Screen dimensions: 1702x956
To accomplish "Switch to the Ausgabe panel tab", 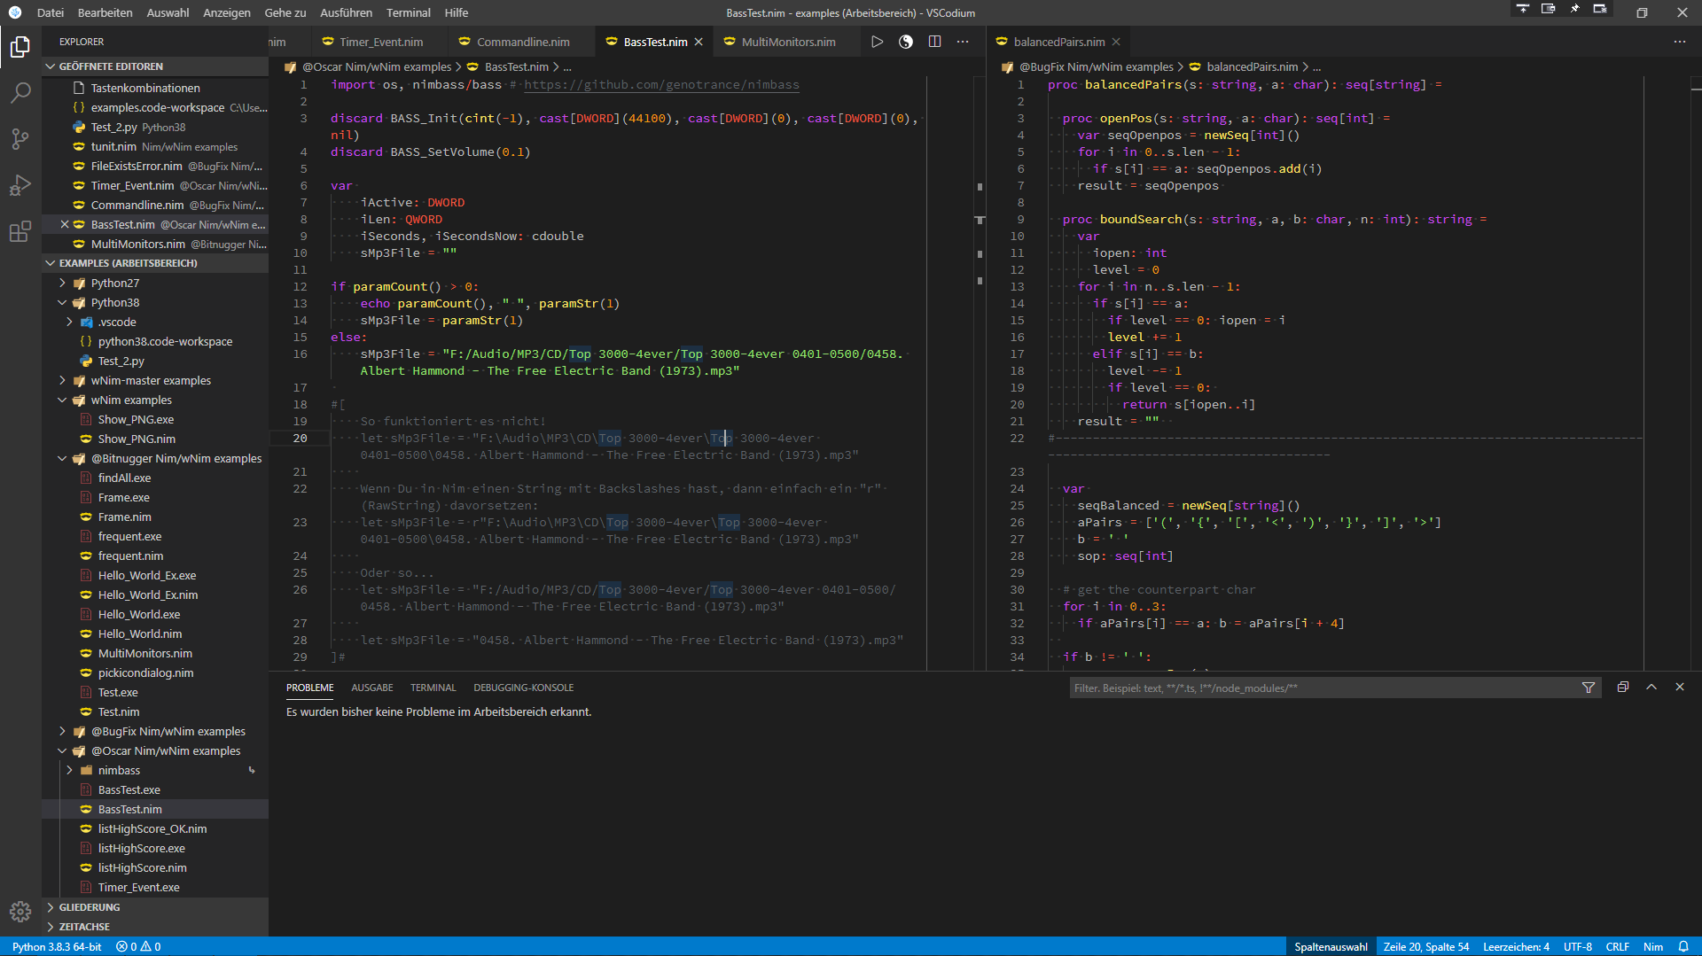I will (x=371, y=688).
